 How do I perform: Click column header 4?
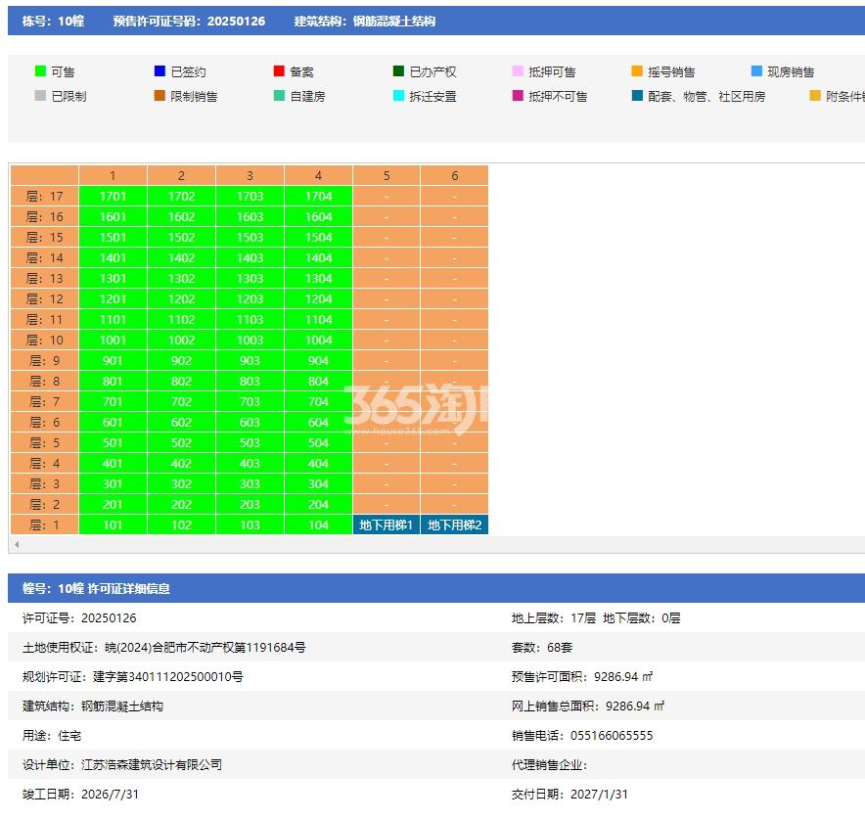pyautogui.click(x=318, y=175)
